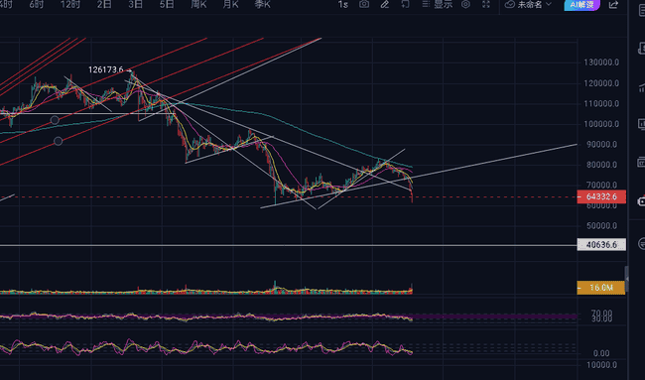The width and height of the screenshot is (645, 380).
Task: Open the 显示 display options
Action: click(x=438, y=4)
